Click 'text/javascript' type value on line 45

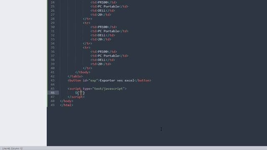[108, 89]
